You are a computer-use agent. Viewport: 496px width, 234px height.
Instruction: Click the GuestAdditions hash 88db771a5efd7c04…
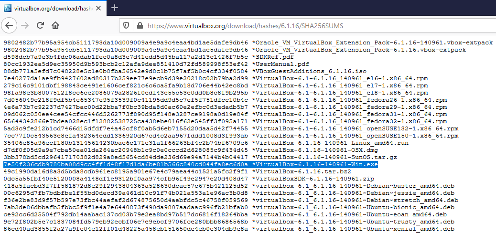pyautogui.click(x=126, y=71)
